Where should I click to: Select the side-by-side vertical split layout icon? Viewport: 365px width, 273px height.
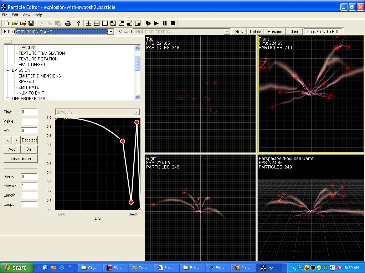click(105, 23)
